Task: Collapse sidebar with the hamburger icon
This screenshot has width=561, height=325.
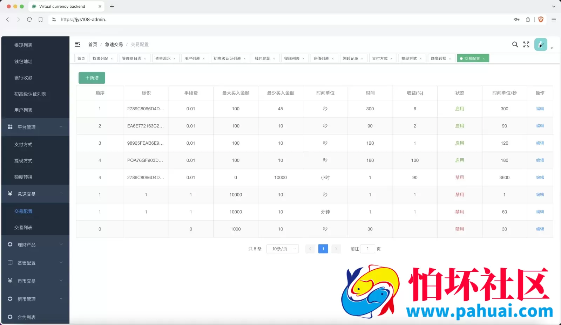Action: [78, 44]
